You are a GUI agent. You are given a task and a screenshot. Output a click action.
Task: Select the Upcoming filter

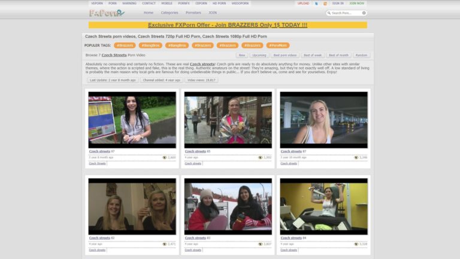tap(259, 55)
